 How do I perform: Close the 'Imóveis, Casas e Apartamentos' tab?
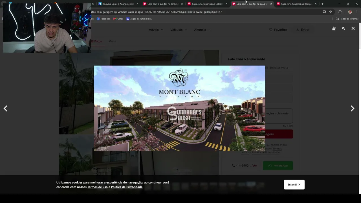(137, 4)
